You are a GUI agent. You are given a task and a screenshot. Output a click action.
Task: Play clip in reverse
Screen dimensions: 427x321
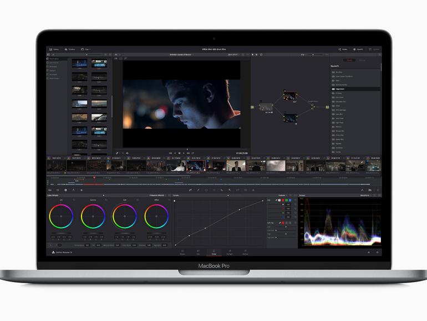coord(175,153)
